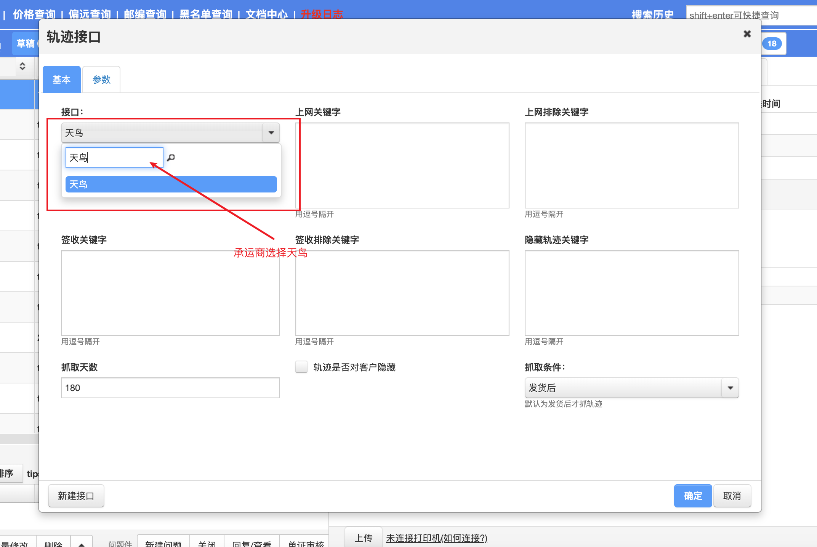Select 天鸟 option in dropdown list
The width and height of the screenshot is (817, 547).
[x=171, y=184]
